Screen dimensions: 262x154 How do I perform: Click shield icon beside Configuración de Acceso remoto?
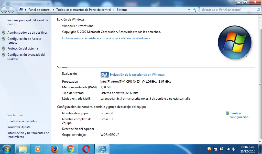click(x=4, y=39)
